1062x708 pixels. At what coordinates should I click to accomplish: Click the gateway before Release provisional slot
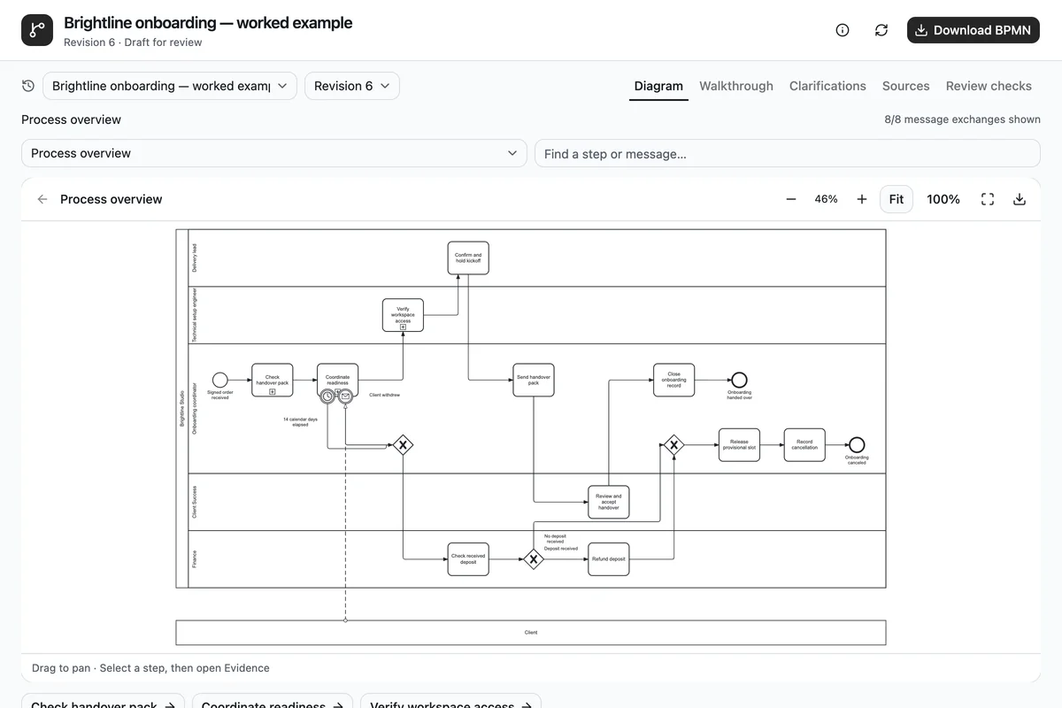pyautogui.click(x=674, y=445)
